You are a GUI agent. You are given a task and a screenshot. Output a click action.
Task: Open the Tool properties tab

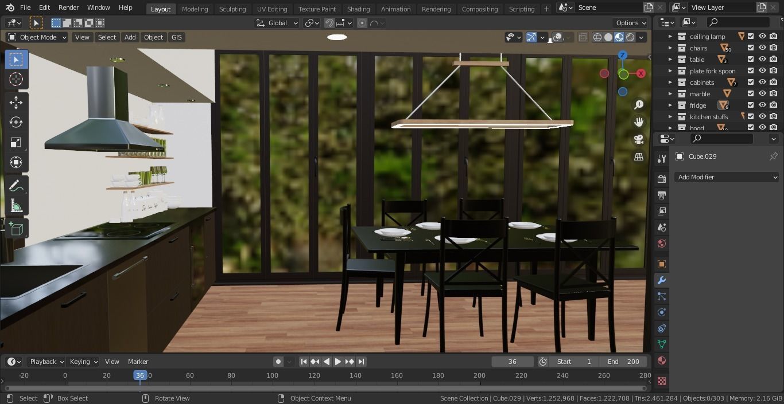(662, 159)
